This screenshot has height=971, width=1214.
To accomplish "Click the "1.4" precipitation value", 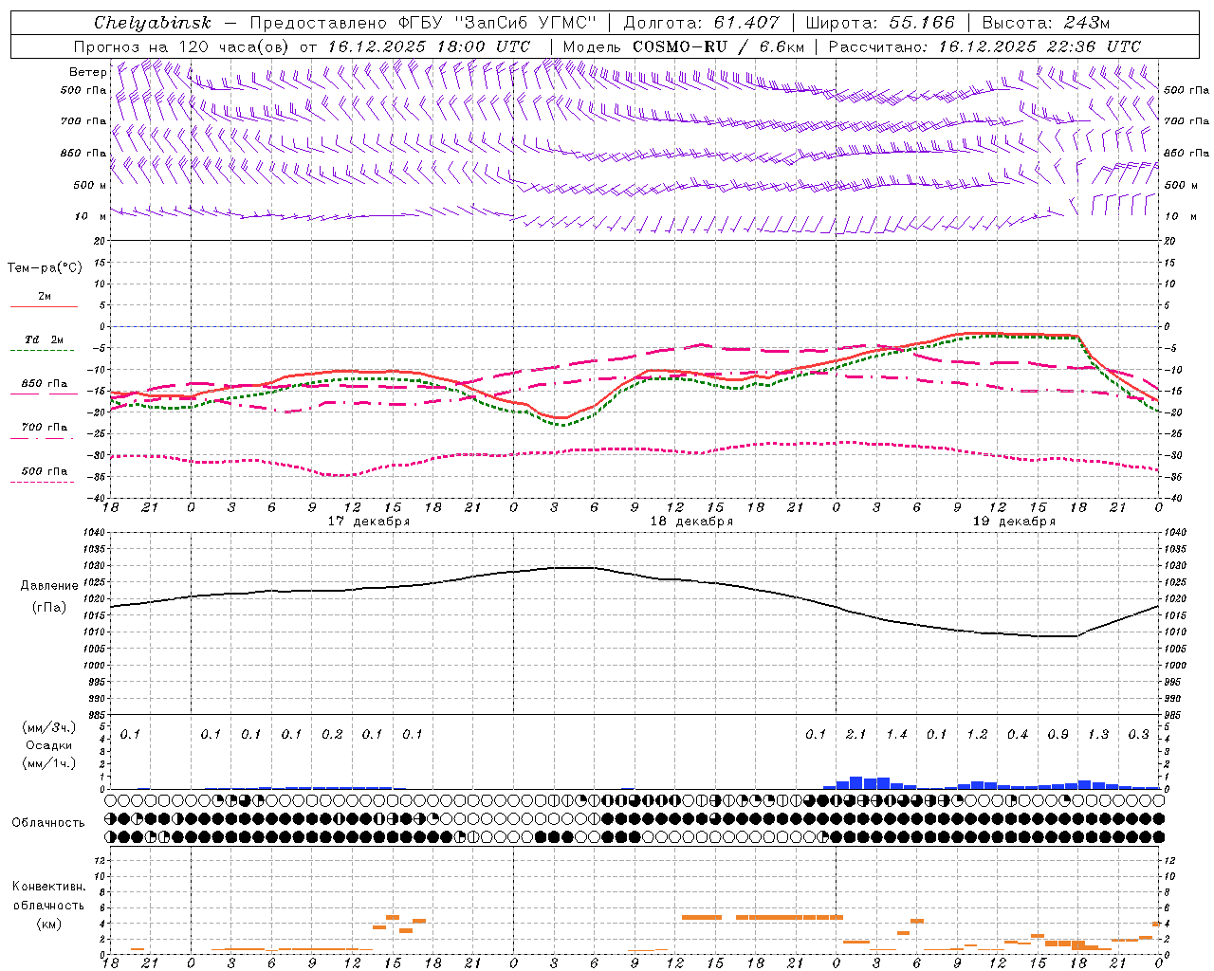I will tap(896, 735).
